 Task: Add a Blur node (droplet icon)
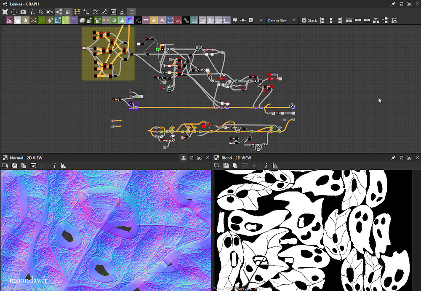pyautogui.click(x=26, y=20)
